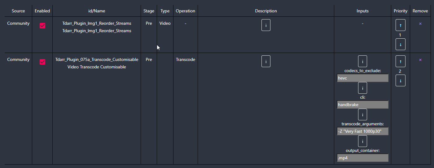434x168 pixels.
Task: Lower Transcode Customisable plugin priority
Action: coord(400,81)
